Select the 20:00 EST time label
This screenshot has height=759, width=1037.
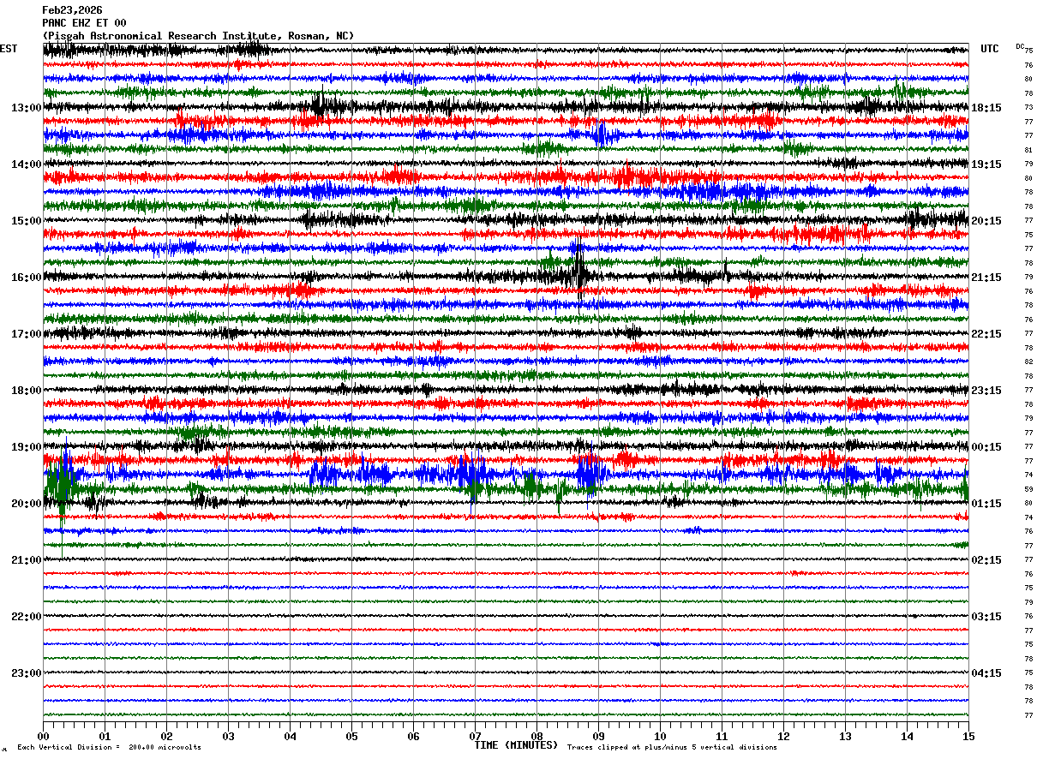tap(27, 504)
